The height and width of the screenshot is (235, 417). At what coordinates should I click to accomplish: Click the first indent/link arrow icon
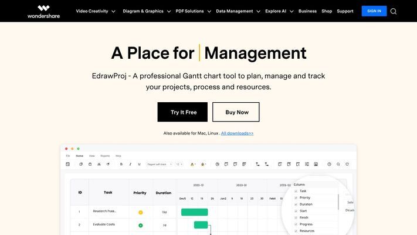(x=257, y=164)
